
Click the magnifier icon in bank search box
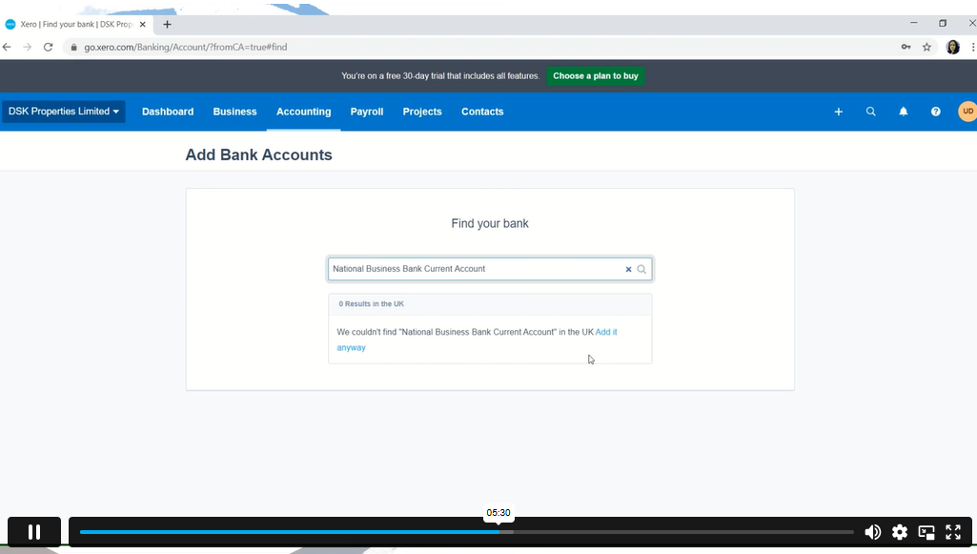(x=641, y=270)
